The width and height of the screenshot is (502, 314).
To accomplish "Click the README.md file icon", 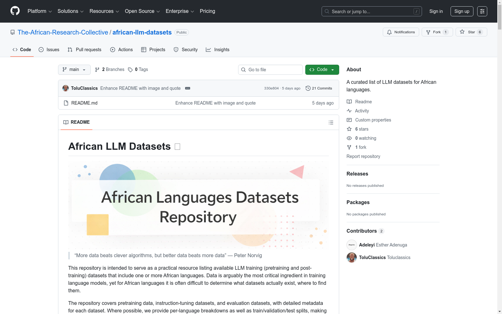I will point(66,103).
